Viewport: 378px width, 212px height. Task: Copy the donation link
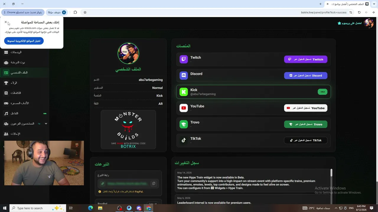pos(154,183)
